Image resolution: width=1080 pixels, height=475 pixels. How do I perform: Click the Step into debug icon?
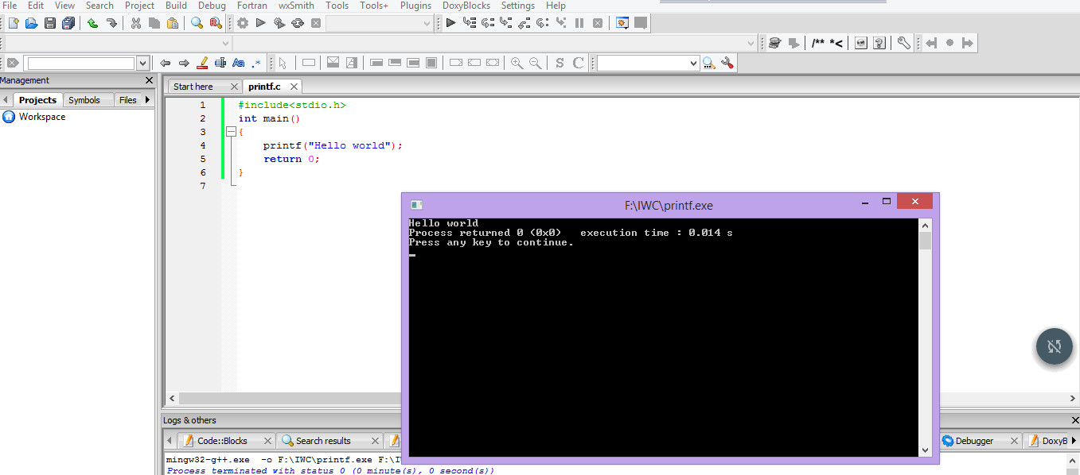click(506, 23)
